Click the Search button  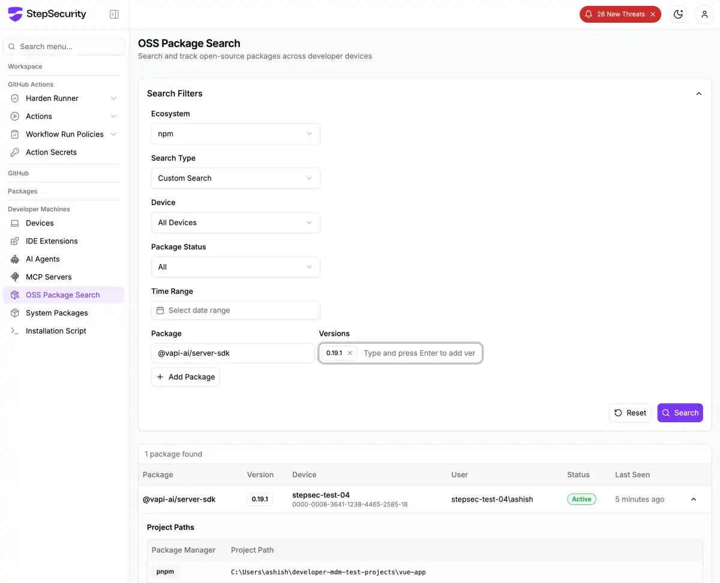(x=680, y=413)
